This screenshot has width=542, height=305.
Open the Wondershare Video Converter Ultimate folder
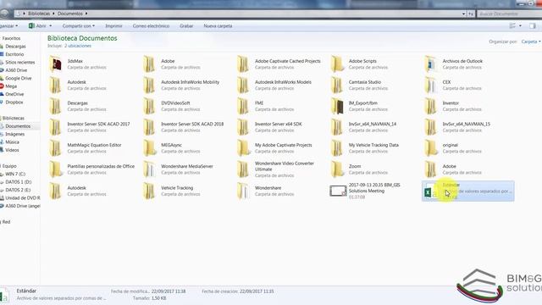coord(275,169)
